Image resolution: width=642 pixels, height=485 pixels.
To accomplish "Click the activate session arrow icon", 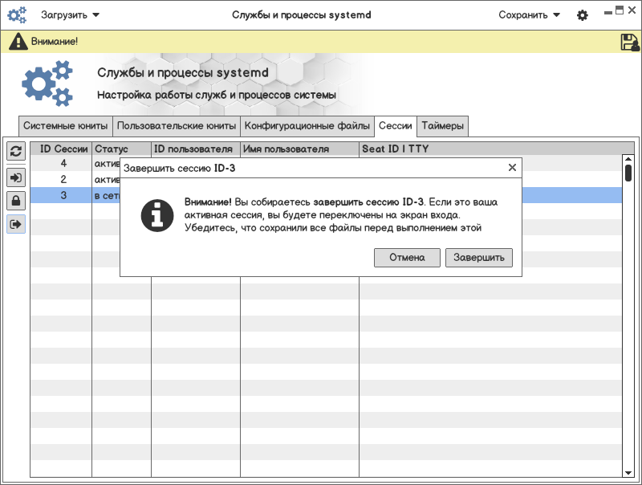I will [15, 177].
